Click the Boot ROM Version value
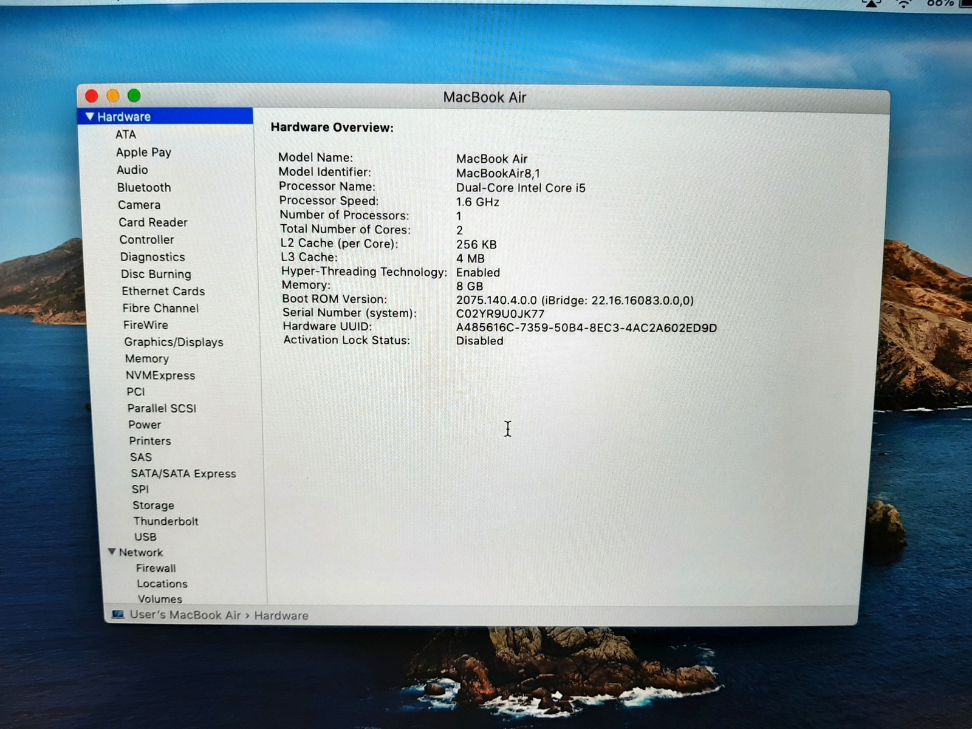Screen dimensions: 972x729 tap(575, 300)
